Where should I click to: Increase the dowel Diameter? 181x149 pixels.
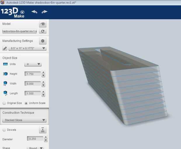46,137
